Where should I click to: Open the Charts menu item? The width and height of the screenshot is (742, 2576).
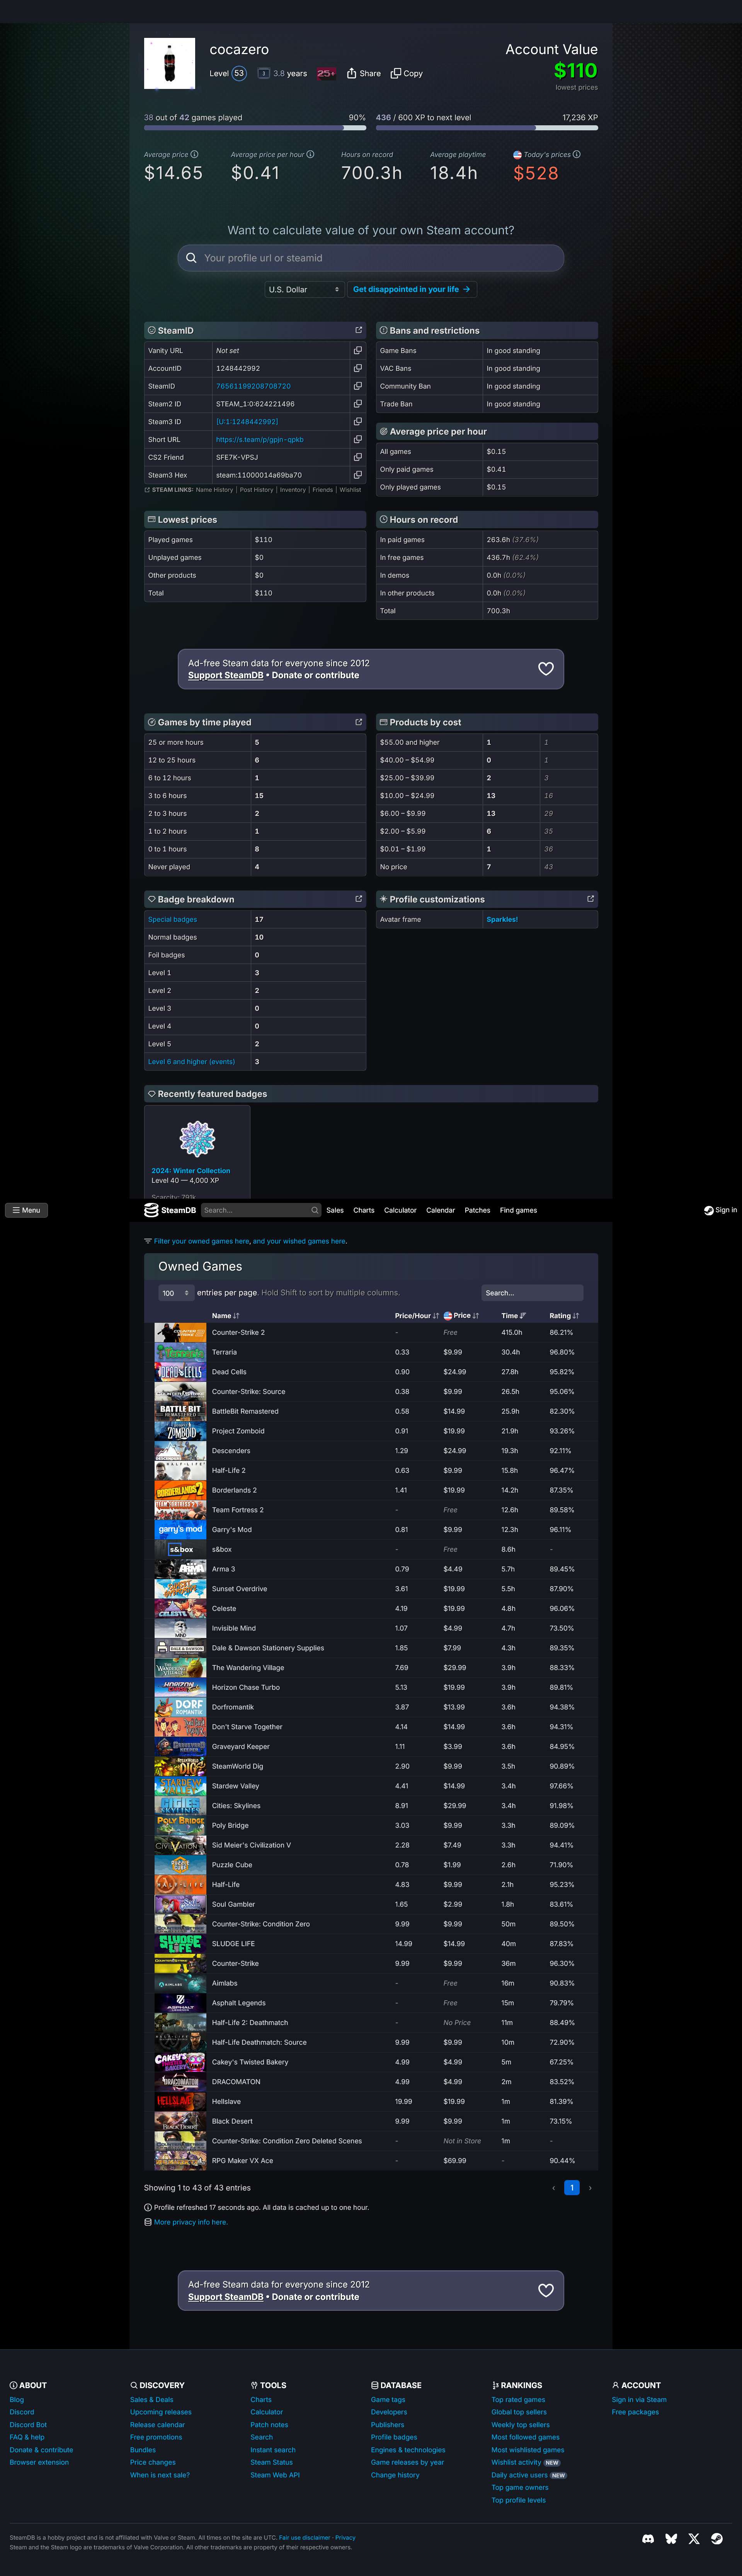(x=364, y=1210)
